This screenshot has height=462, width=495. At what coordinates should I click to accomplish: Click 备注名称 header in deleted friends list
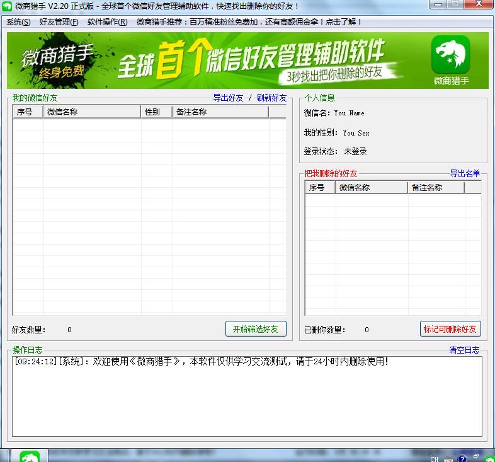436,187
